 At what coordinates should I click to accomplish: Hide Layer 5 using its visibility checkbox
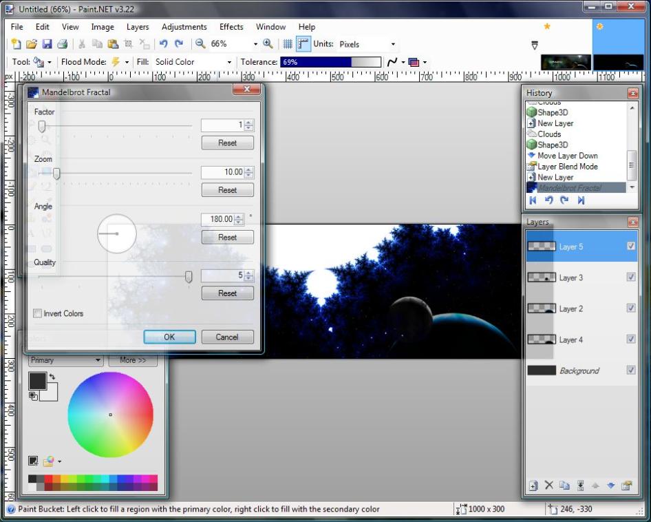click(x=631, y=247)
